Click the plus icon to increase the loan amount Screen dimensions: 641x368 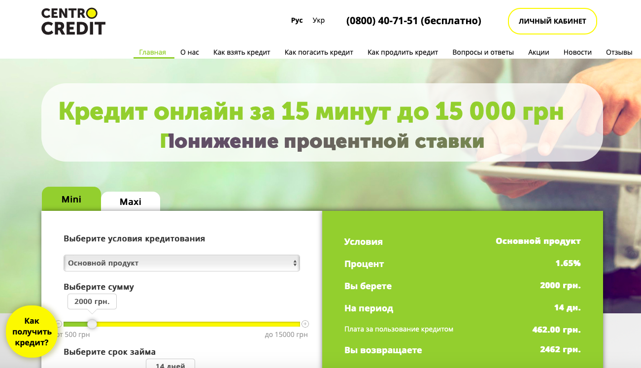point(305,324)
